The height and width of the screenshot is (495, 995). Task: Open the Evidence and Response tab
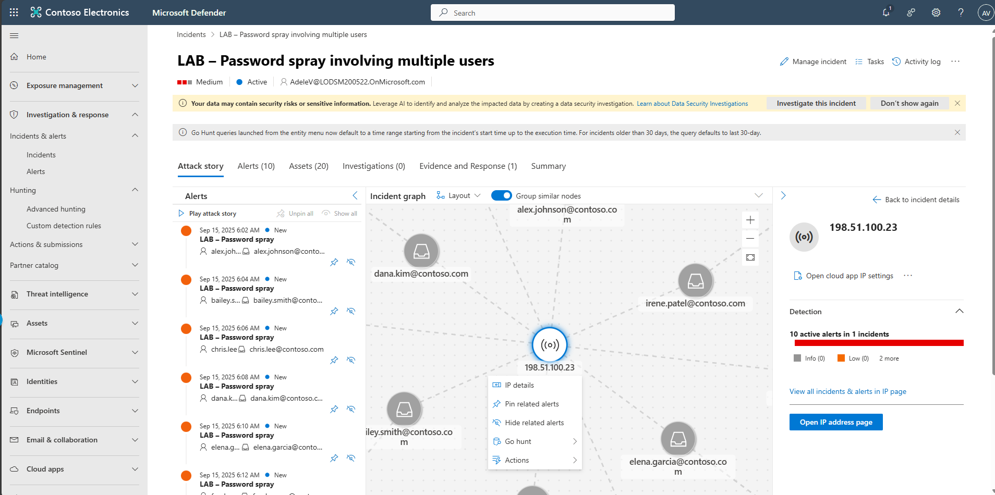[x=468, y=166]
